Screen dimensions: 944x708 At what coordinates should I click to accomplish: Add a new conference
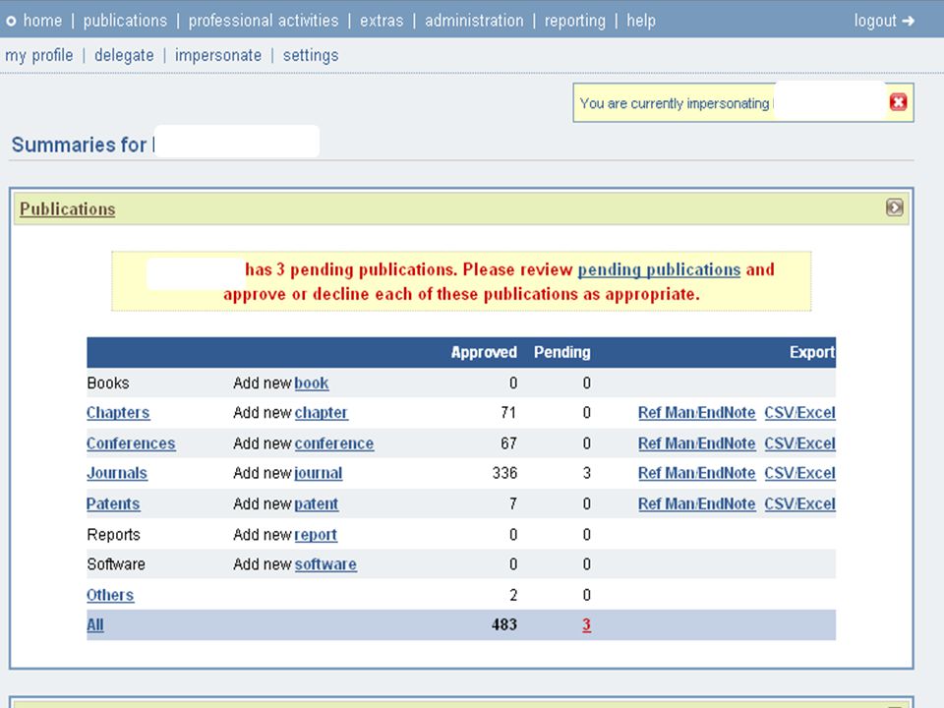pyautogui.click(x=334, y=443)
